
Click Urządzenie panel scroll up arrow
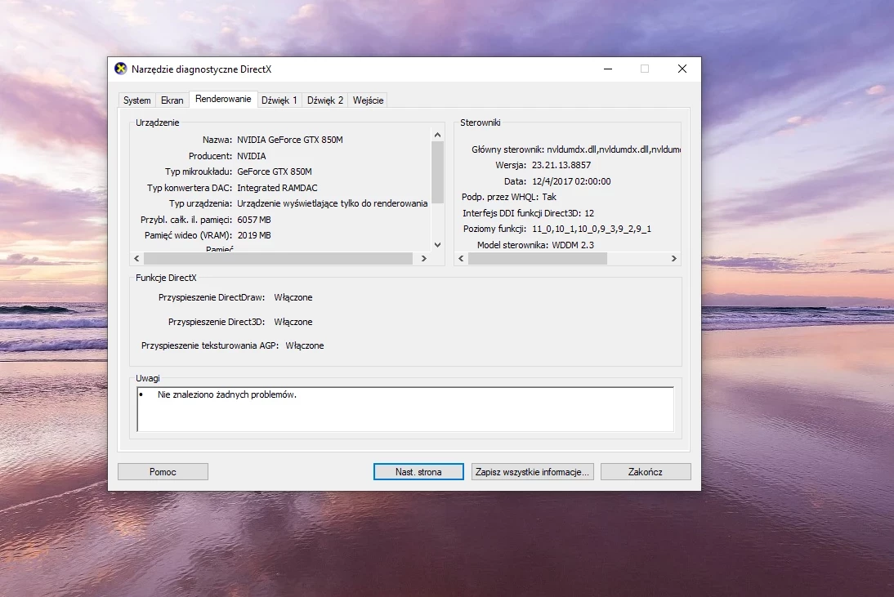[x=437, y=135]
